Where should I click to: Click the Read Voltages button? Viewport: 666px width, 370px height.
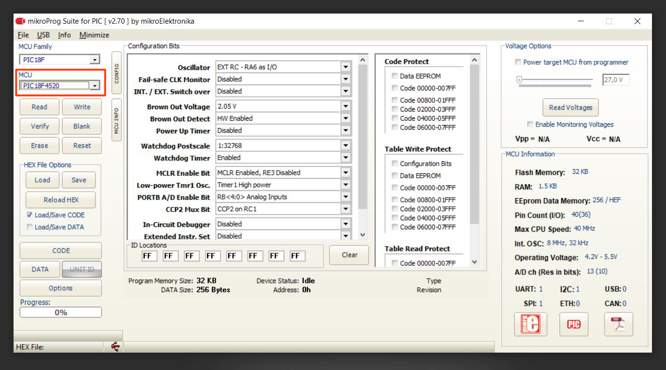pyautogui.click(x=571, y=108)
